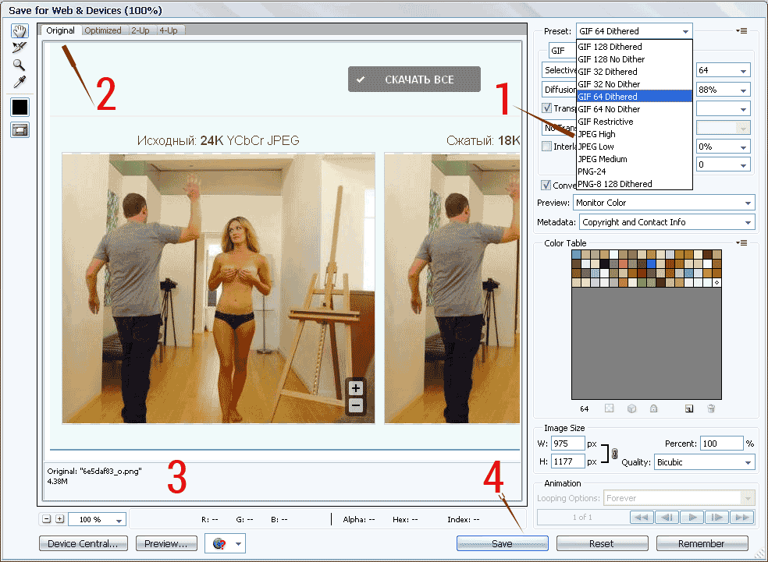This screenshot has height=562, width=768.
Task: Switch to the 4-Up tab
Action: [x=169, y=30]
